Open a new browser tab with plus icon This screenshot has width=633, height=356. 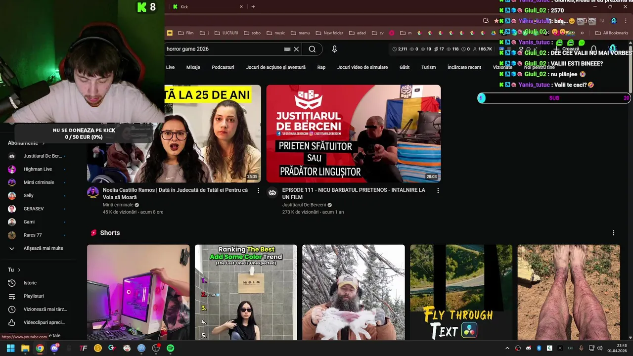click(253, 6)
